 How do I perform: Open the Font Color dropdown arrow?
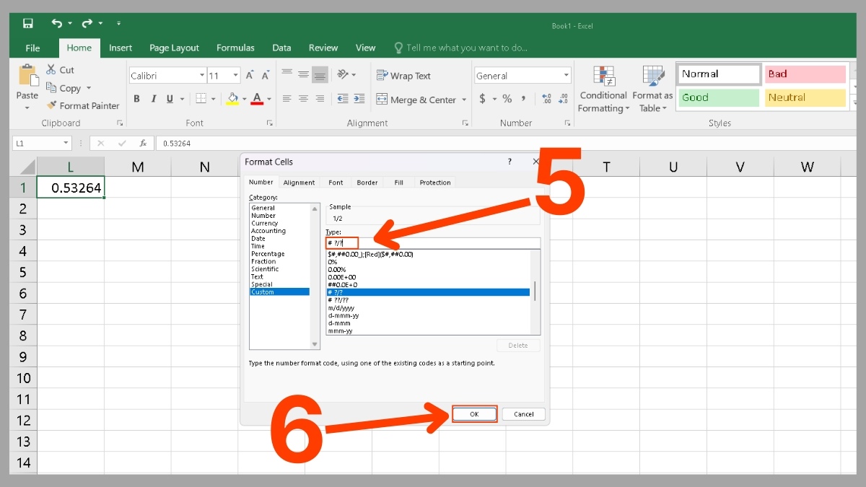click(269, 99)
